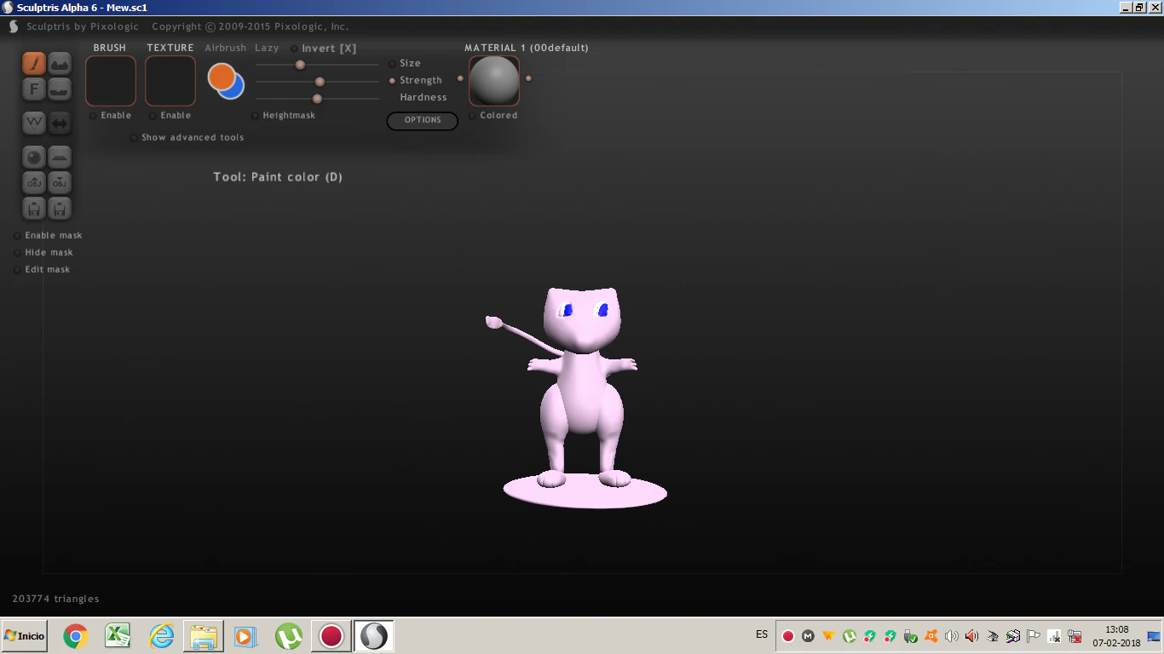Toggle the Edit mask option
1164x654 pixels.
tap(17, 270)
